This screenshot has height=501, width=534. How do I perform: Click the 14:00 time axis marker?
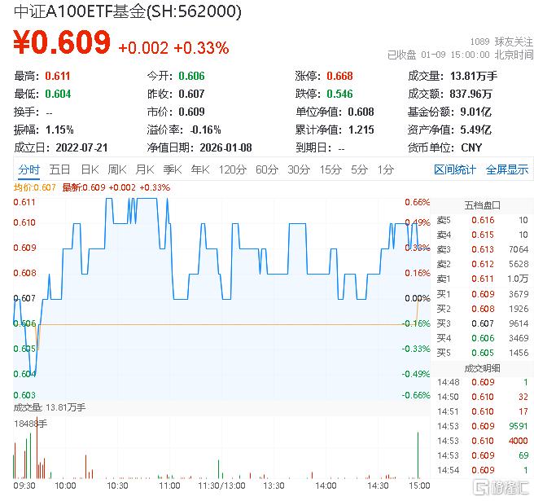326,486
